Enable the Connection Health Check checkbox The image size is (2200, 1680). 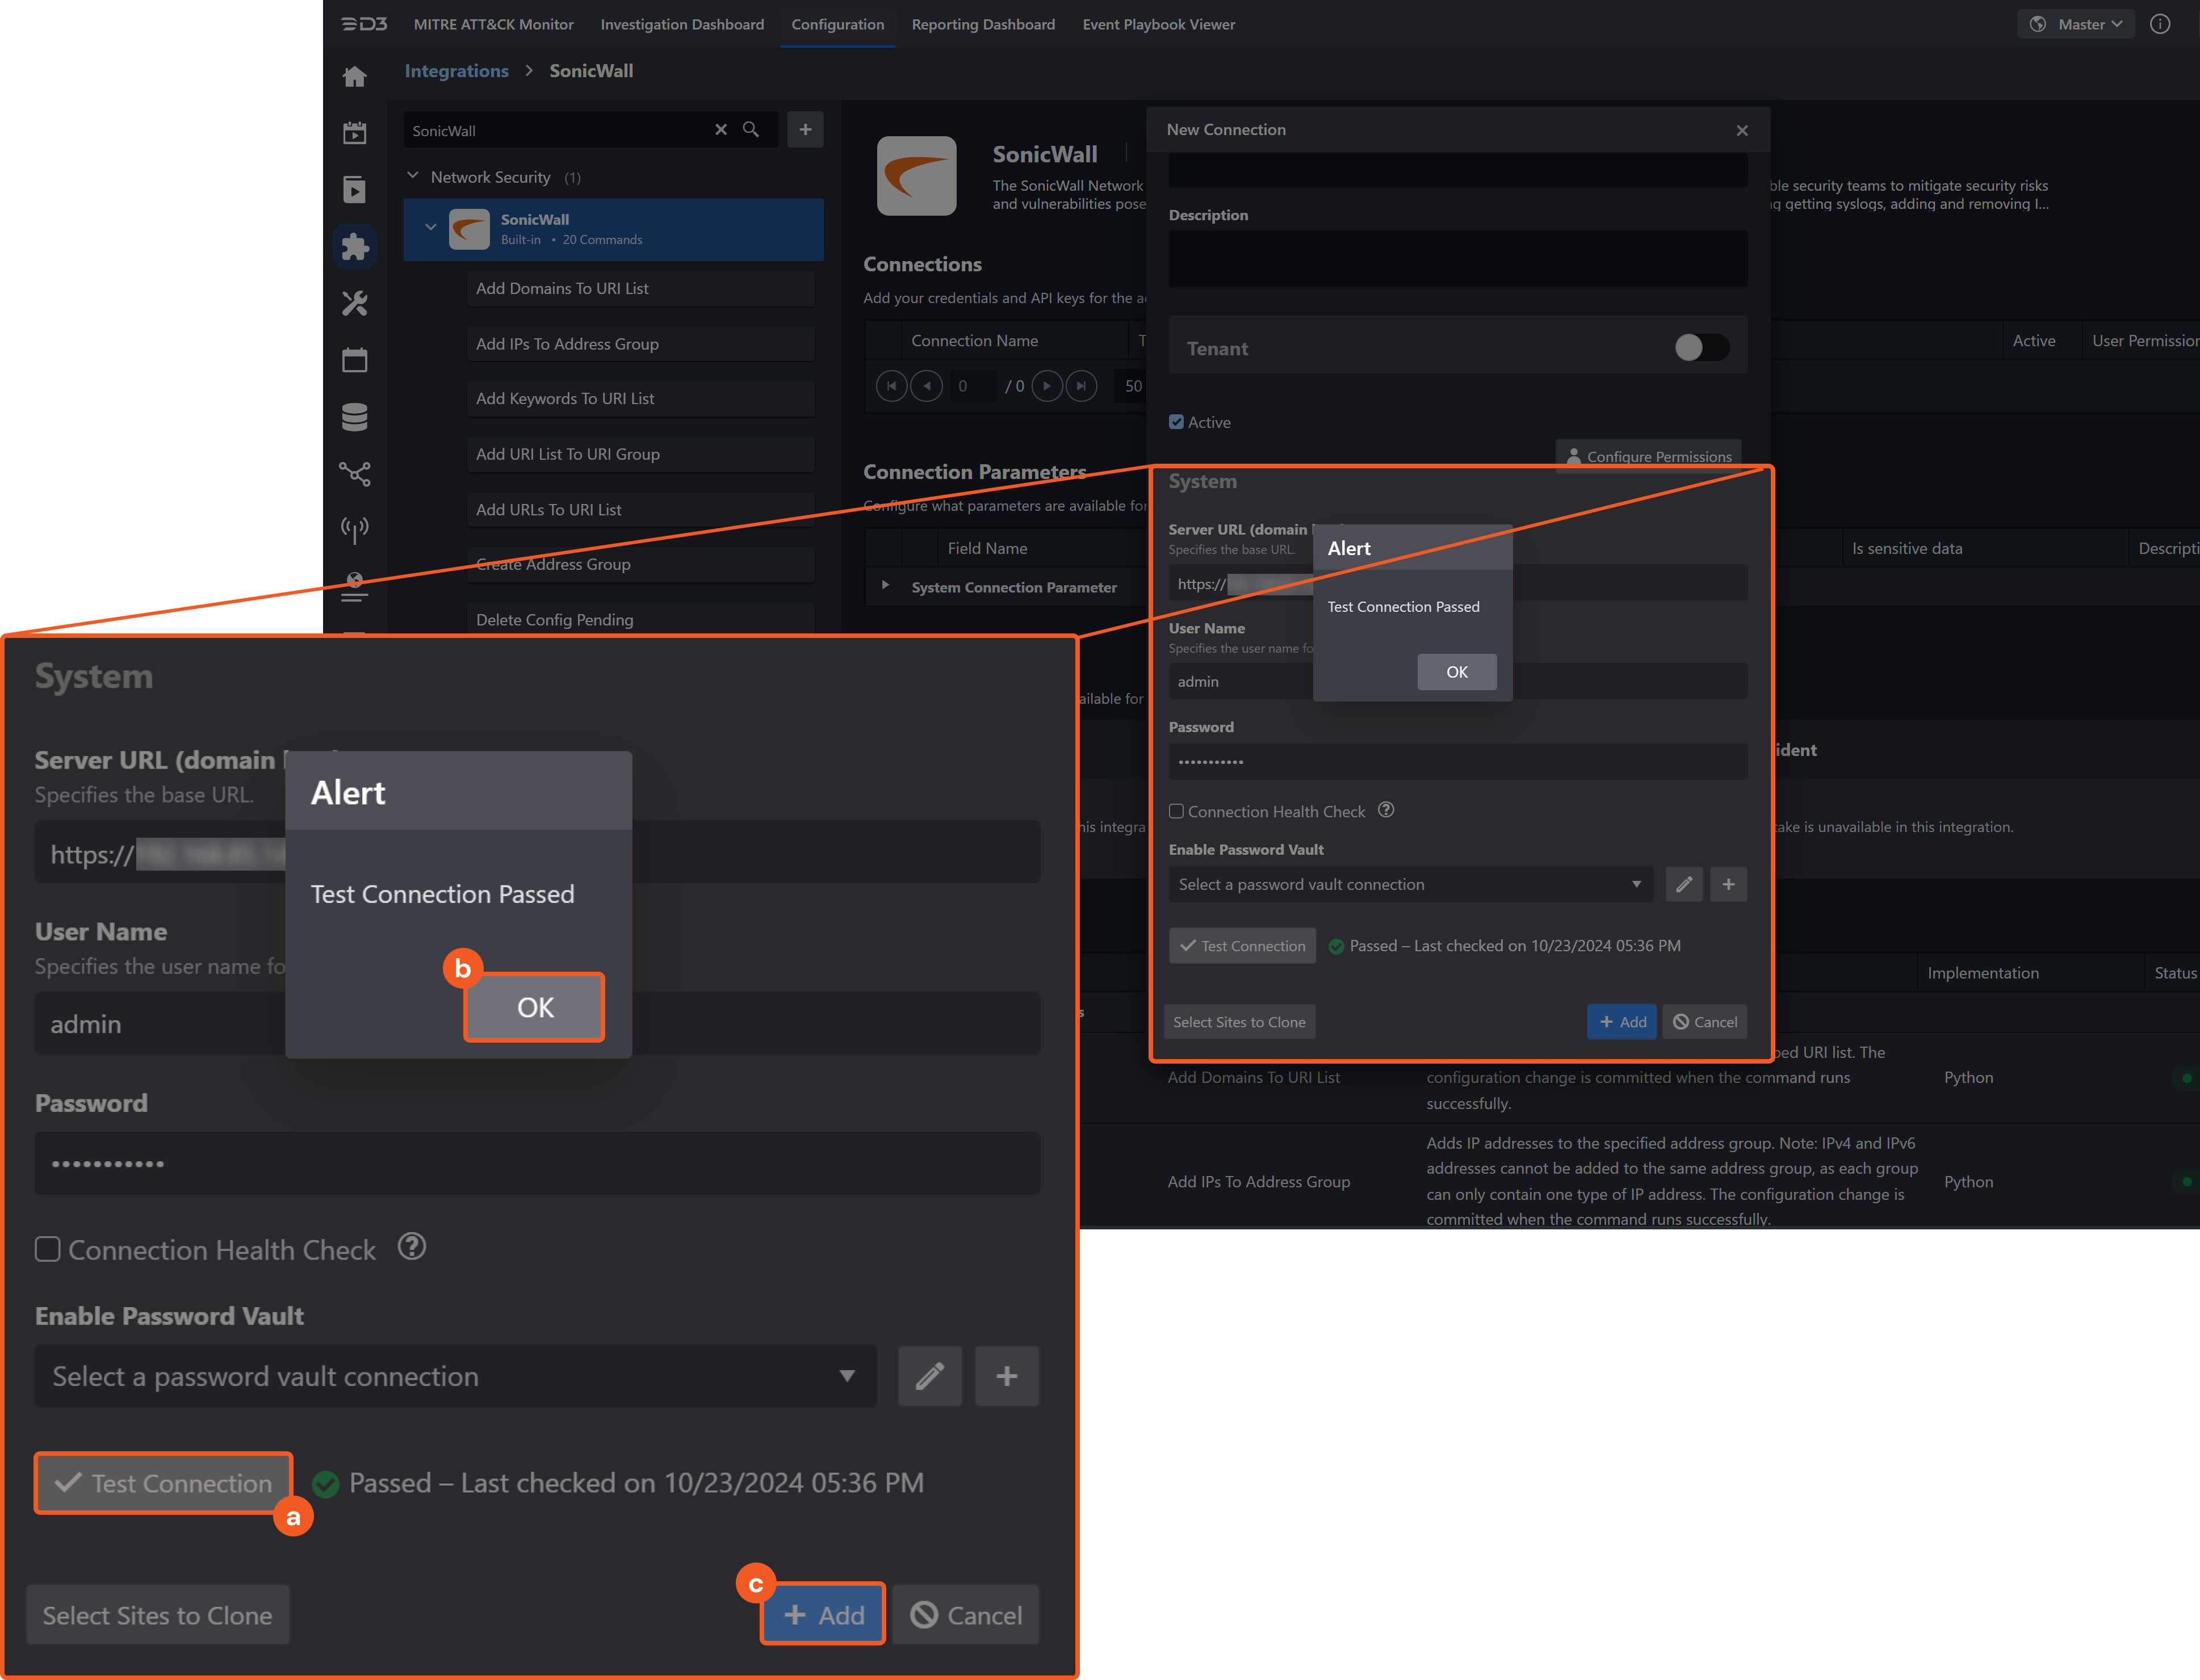(x=1176, y=812)
